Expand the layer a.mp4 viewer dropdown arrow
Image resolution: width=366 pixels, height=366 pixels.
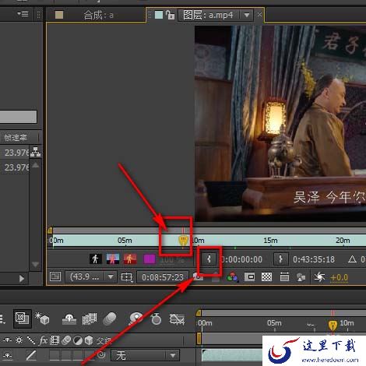click(x=247, y=15)
